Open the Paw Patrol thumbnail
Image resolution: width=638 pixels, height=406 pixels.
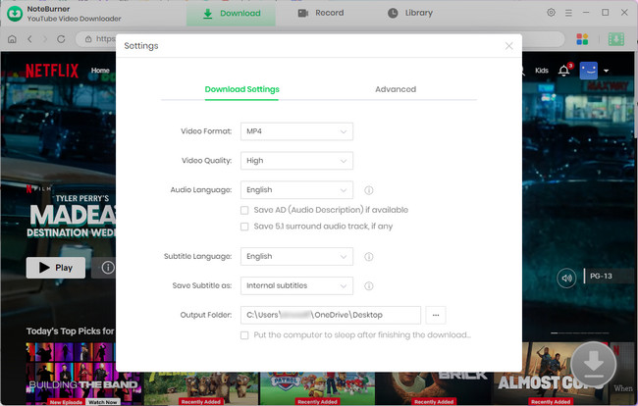(x=317, y=388)
